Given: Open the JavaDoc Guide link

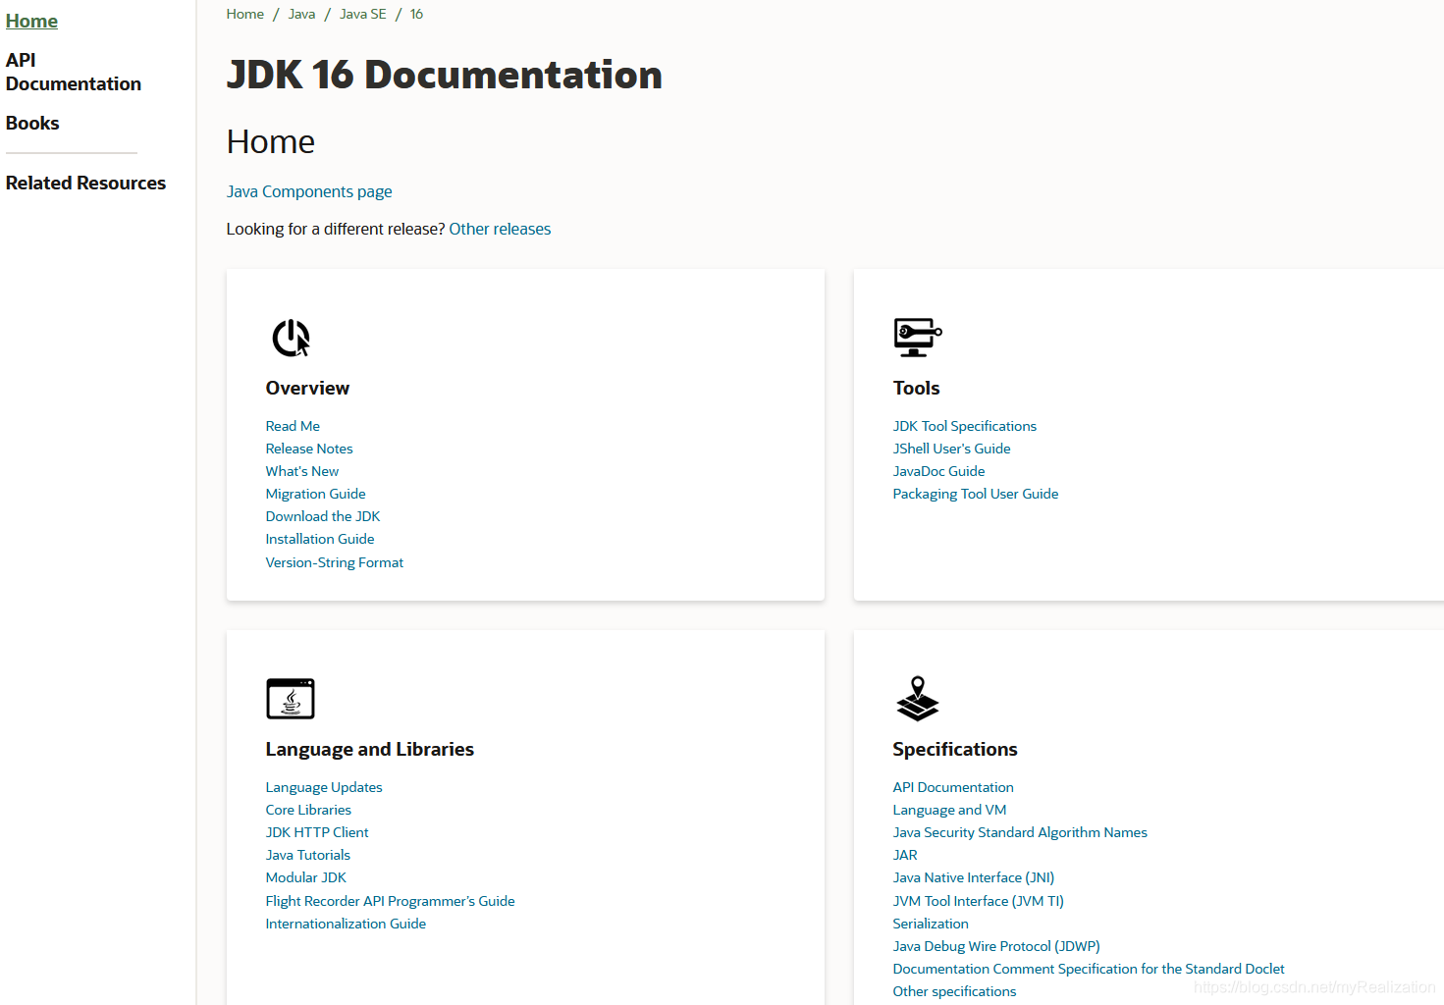Looking at the screenshot, I should tap(938, 471).
